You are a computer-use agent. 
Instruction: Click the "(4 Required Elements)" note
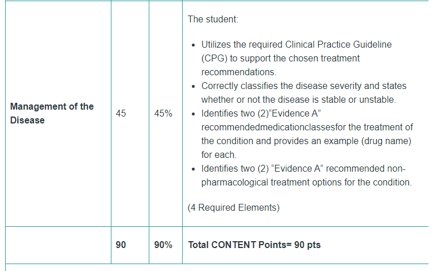pyautogui.click(x=233, y=207)
